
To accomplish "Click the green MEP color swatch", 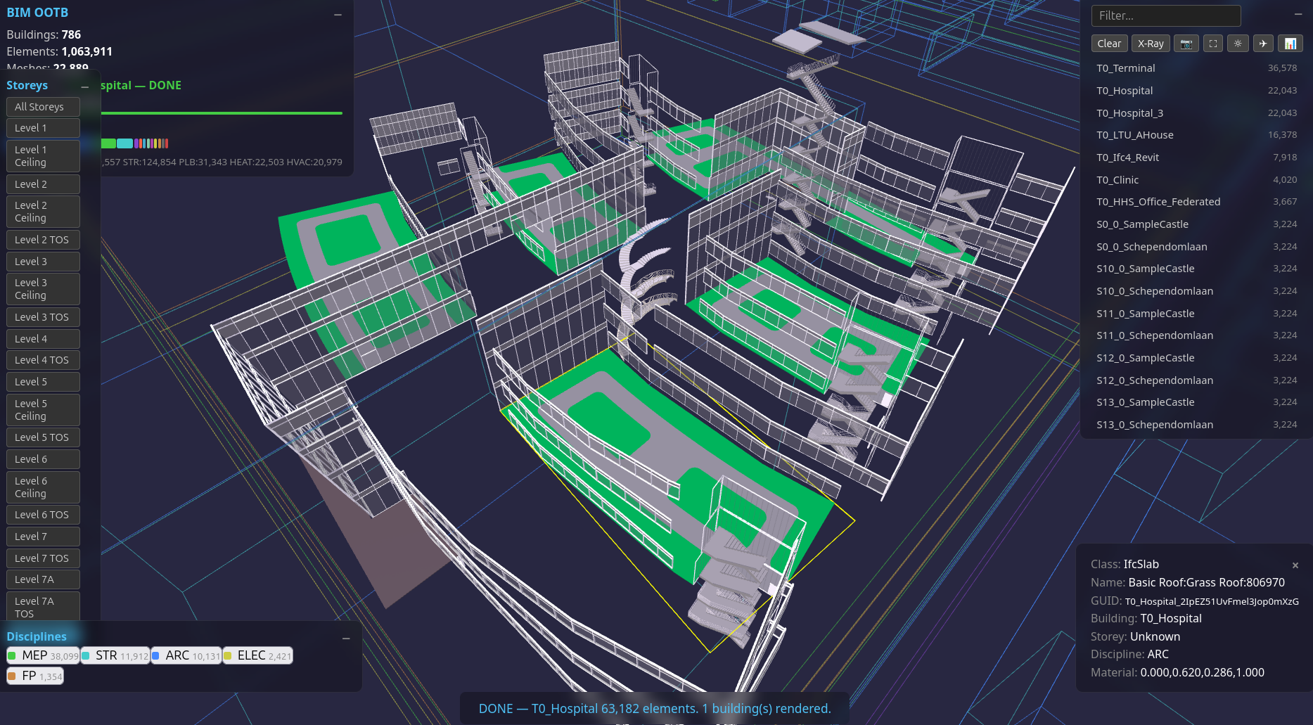I will pos(12,655).
